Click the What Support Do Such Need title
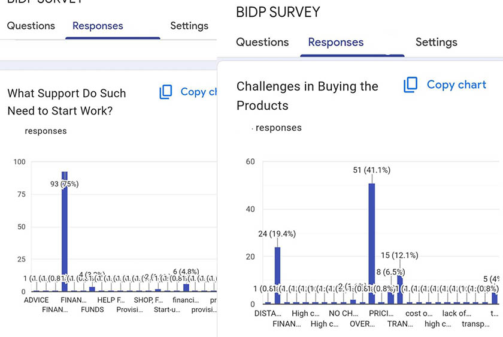503x337 pixels. pos(66,102)
